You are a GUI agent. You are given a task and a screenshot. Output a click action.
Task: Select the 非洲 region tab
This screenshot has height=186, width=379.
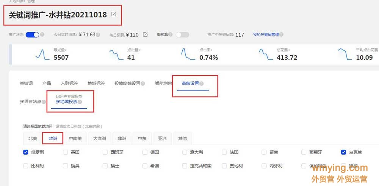[122, 138]
